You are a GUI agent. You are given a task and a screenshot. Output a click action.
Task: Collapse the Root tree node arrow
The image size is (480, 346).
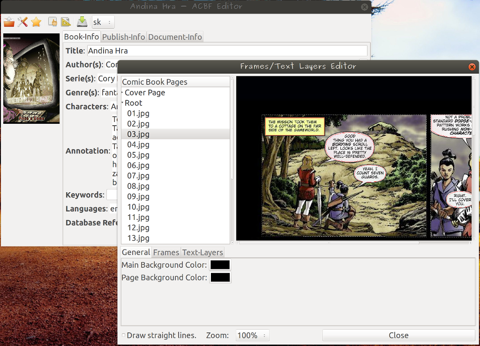(122, 102)
